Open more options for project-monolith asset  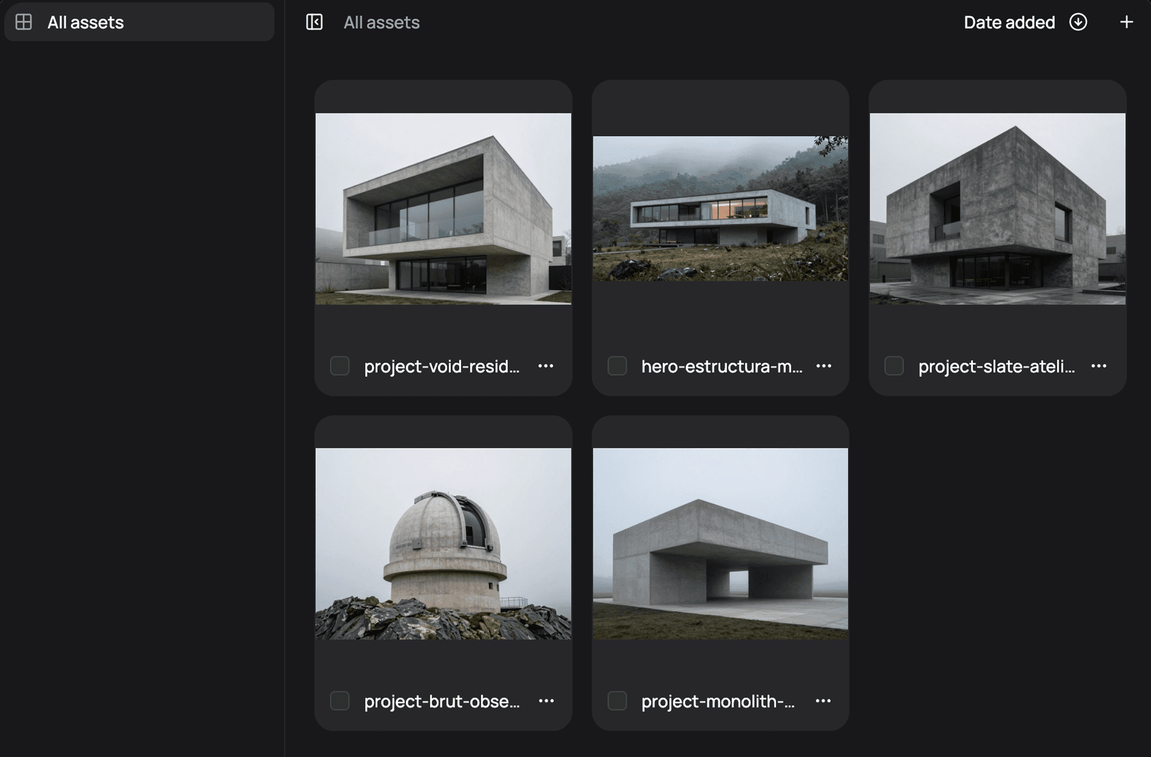(823, 701)
